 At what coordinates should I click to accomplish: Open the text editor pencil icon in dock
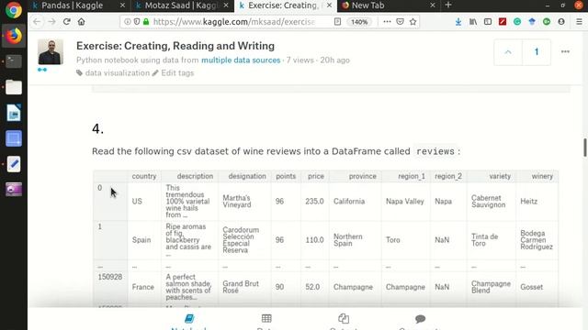(14, 164)
